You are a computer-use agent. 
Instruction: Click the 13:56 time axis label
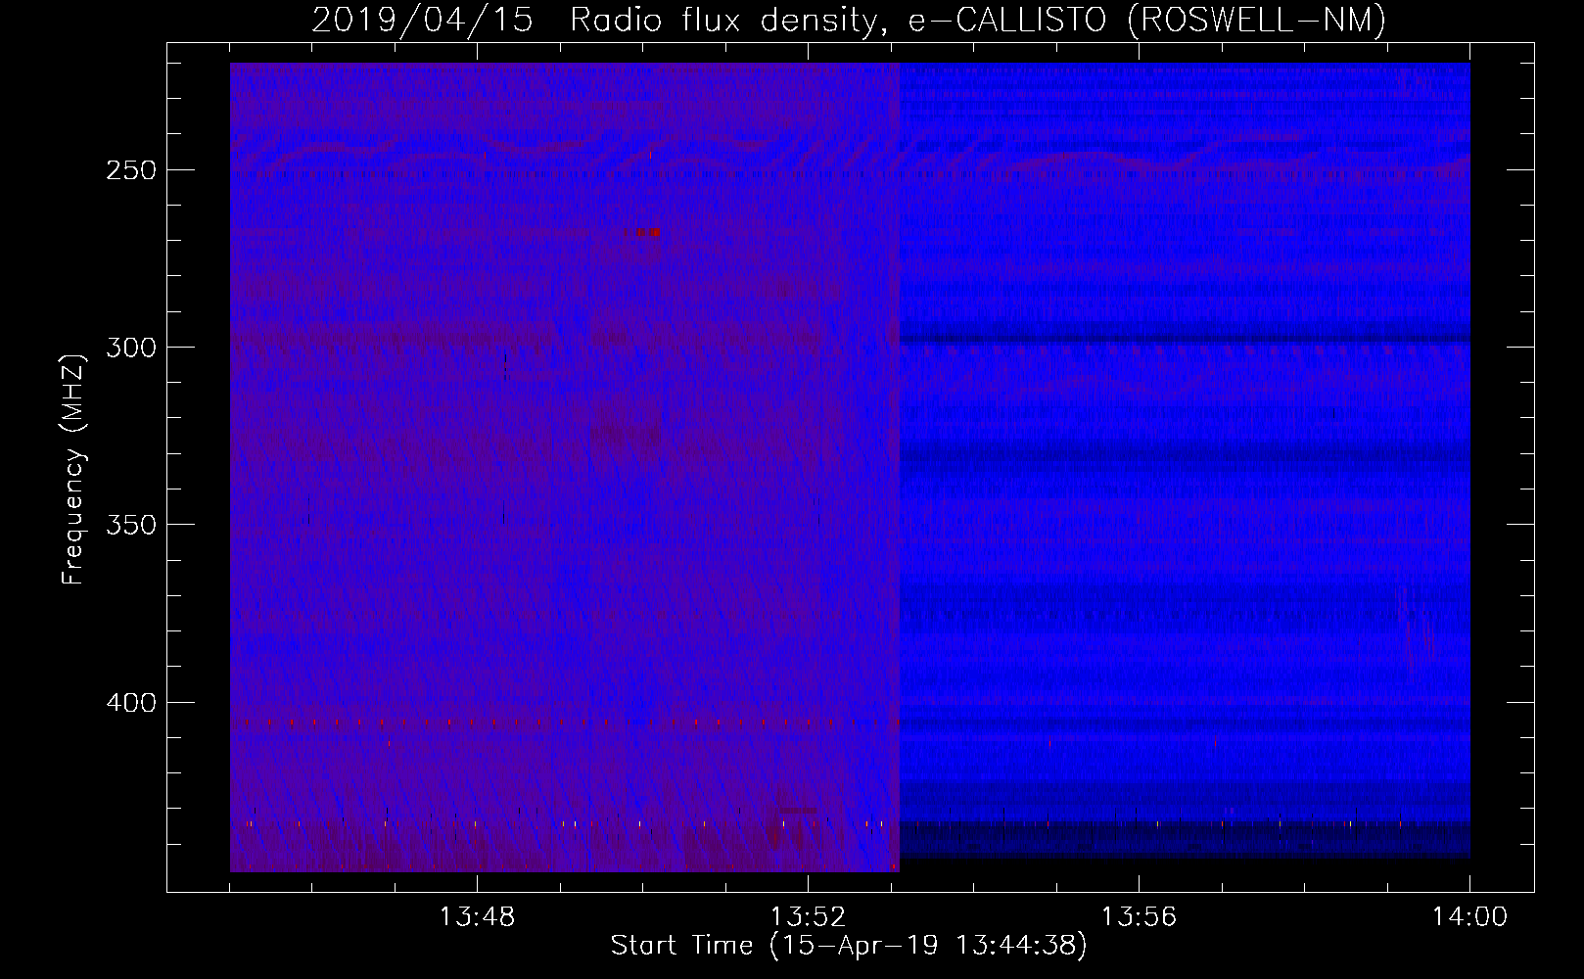(1139, 917)
